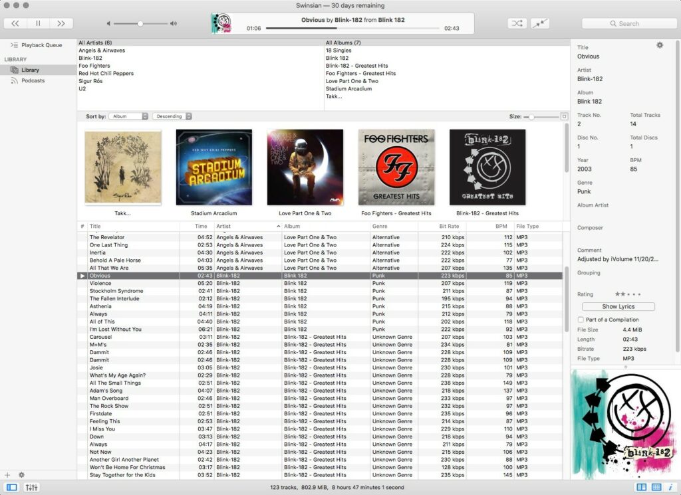Set the rating stars

(x=628, y=294)
